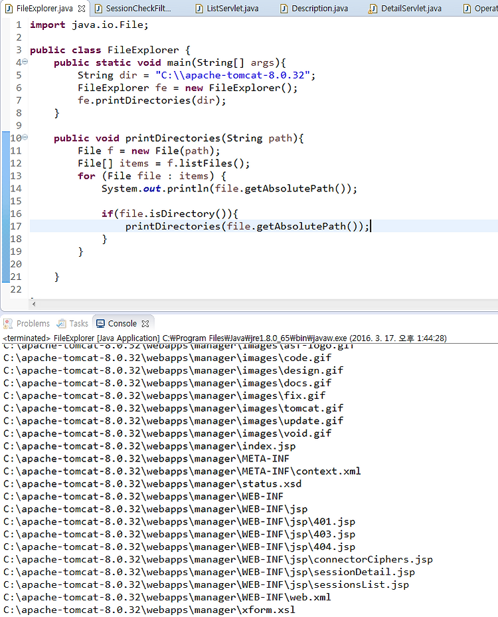The width and height of the screenshot is (498, 617).
Task: Click "File[] items = f.listFiles();" line
Action: click(163, 164)
